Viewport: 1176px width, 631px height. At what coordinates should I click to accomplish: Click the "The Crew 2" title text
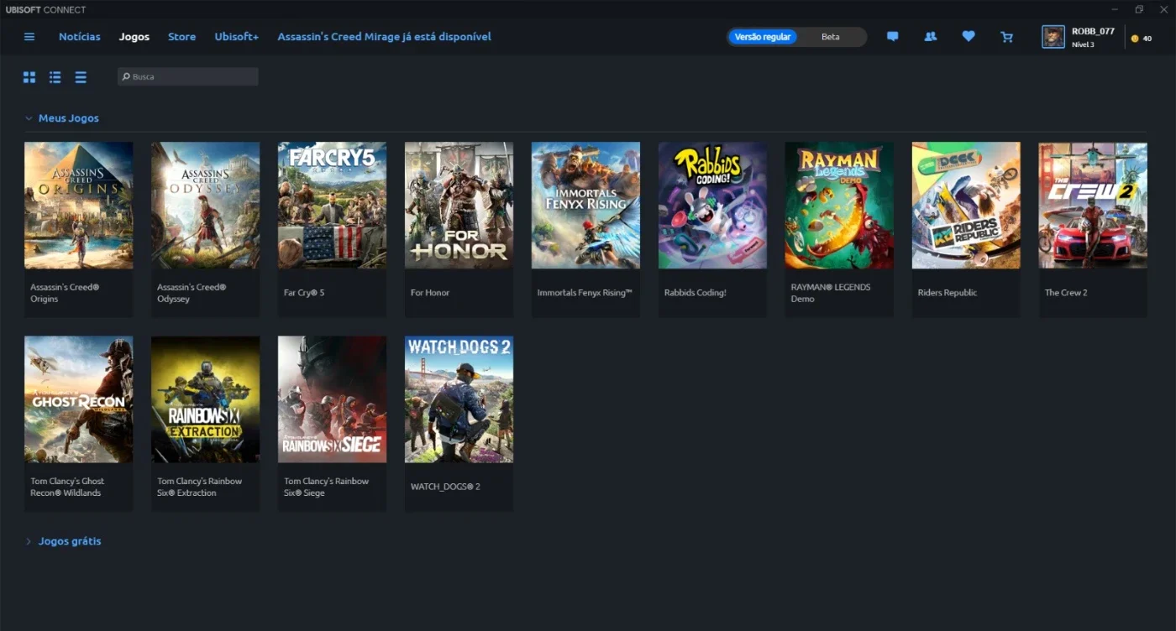coord(1066,293)
